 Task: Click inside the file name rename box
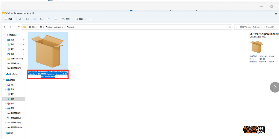pos(48,74)
